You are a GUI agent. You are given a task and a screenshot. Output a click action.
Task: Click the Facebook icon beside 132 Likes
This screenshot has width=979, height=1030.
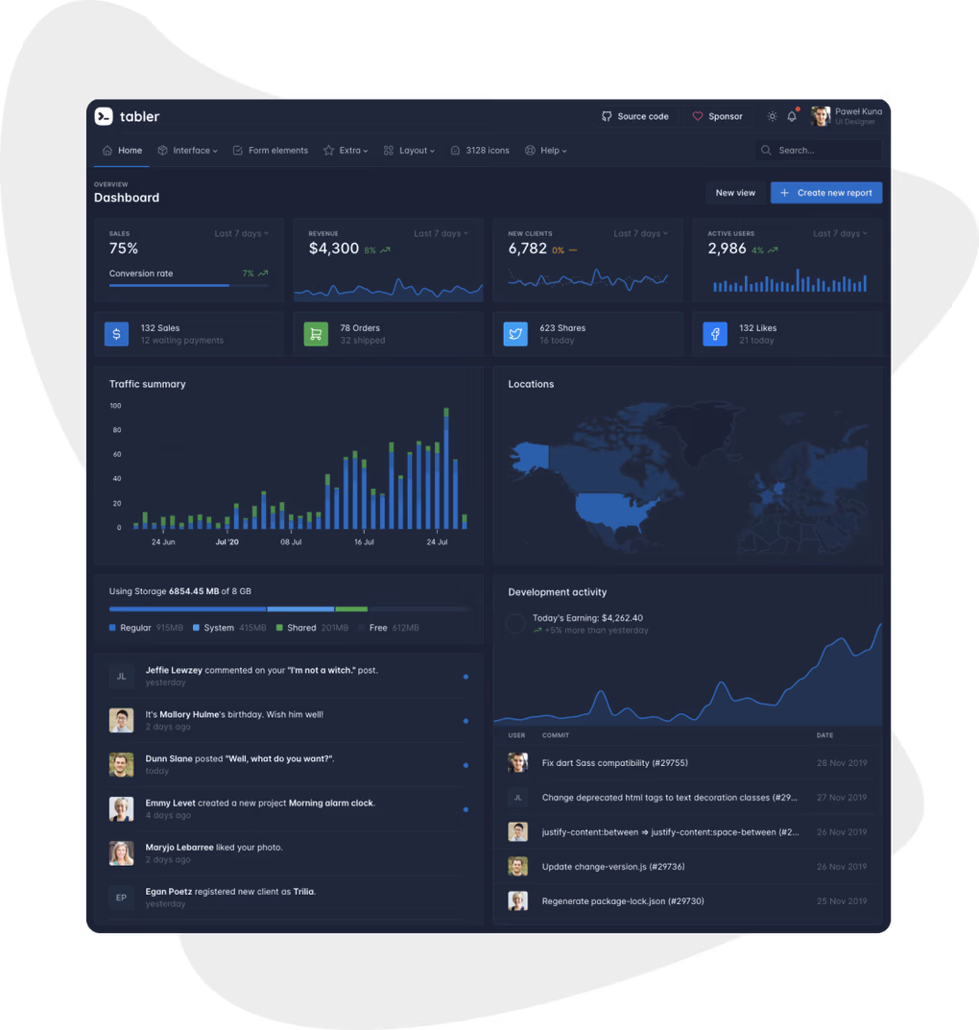pyautogui.click(x=714, y=333)
